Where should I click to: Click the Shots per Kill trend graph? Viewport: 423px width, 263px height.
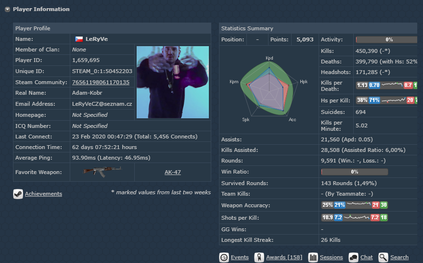357,217
